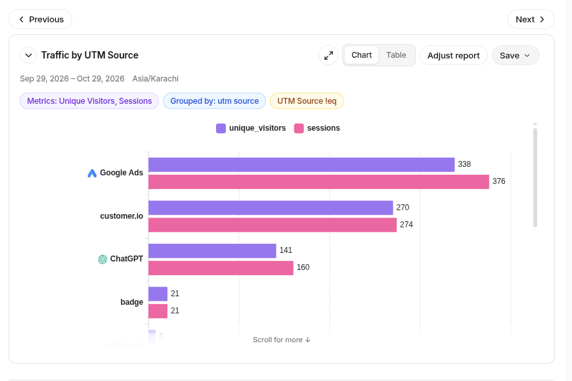
Task: Click the Traffic by UTM Source title
Action: 90,55
